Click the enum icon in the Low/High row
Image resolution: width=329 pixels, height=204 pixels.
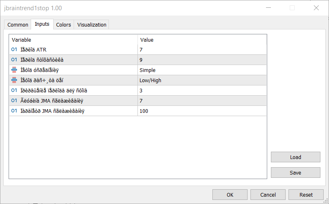tap(14, 80)
